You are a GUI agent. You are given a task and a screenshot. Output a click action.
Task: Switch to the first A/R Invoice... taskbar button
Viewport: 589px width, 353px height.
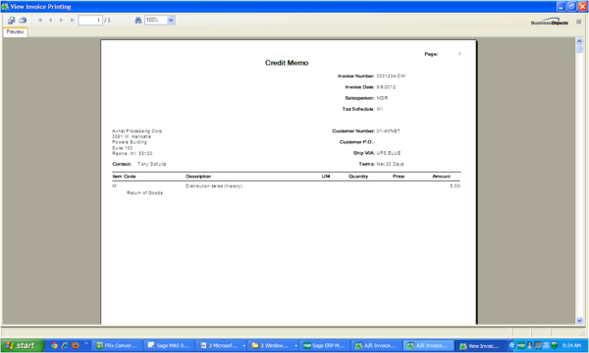(377, 345)
